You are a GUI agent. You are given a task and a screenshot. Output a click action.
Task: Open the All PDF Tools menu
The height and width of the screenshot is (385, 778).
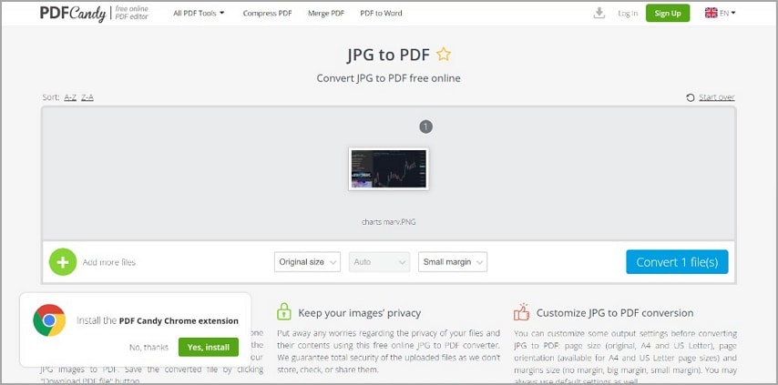(199, 14)
